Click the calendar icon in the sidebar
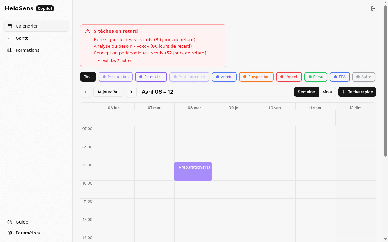 tap(10, 26)
